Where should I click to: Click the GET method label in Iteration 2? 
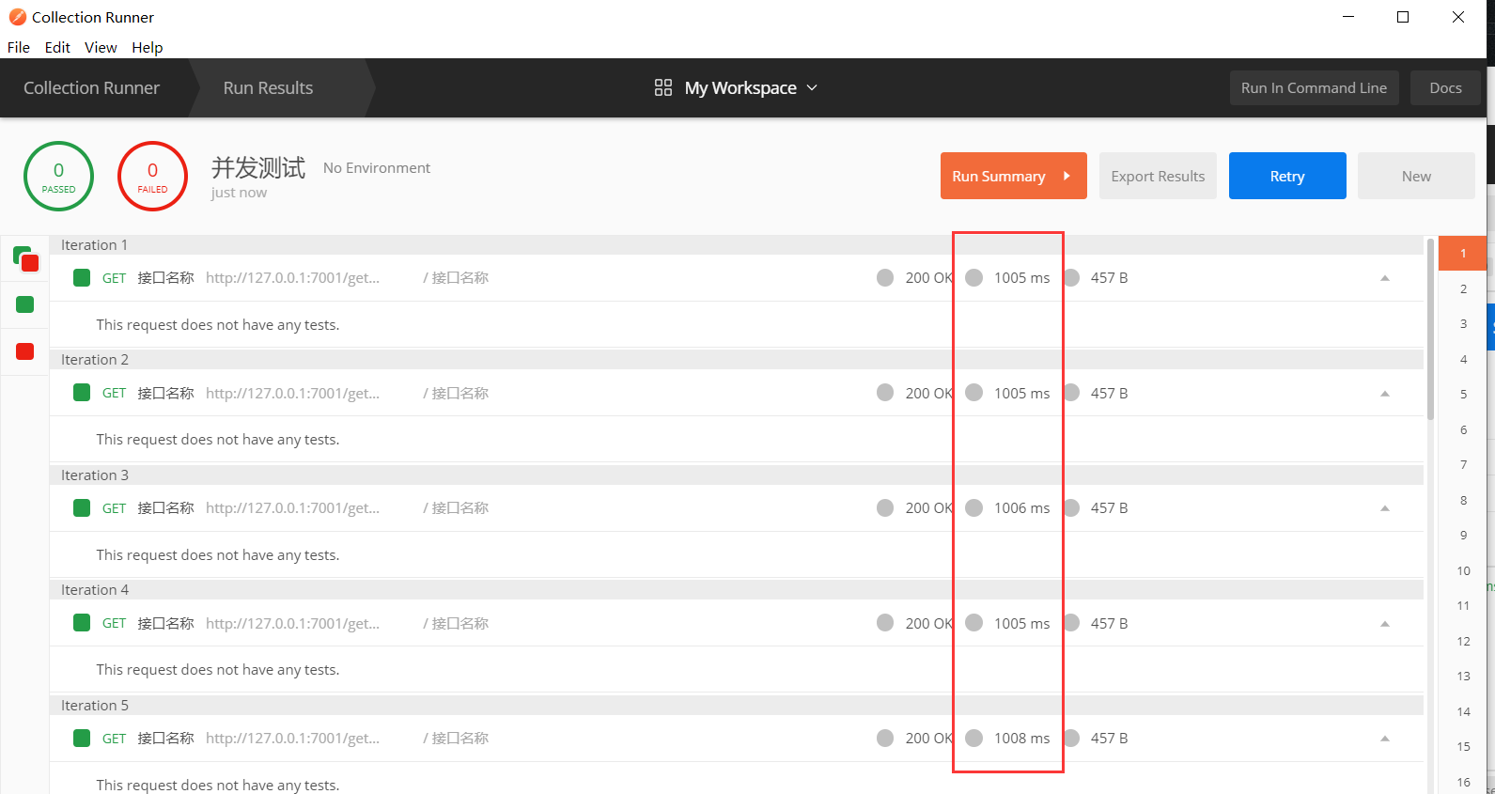114,393
